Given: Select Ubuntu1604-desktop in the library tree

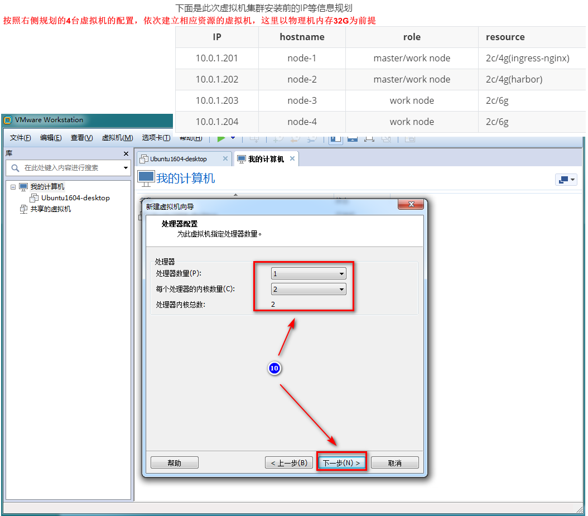Looking at the screenshot, I should click(75, 198).
